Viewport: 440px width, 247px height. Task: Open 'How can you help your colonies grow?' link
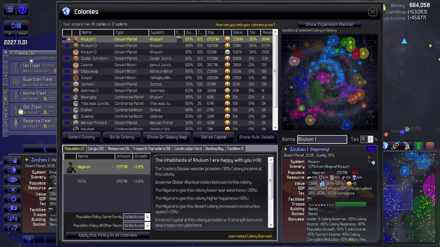coord(246,25)
